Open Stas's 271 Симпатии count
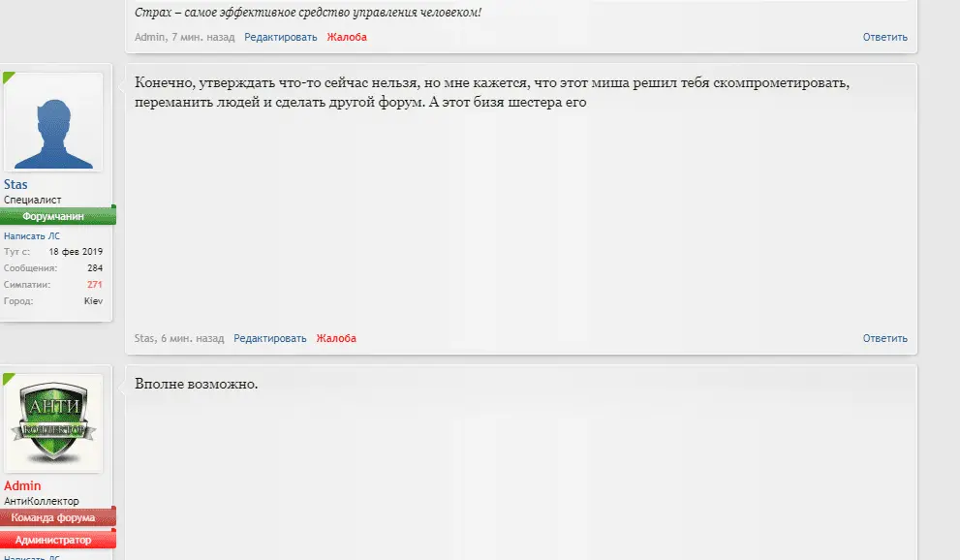This screenshot has width=960, height=560. tap(94, 285)
